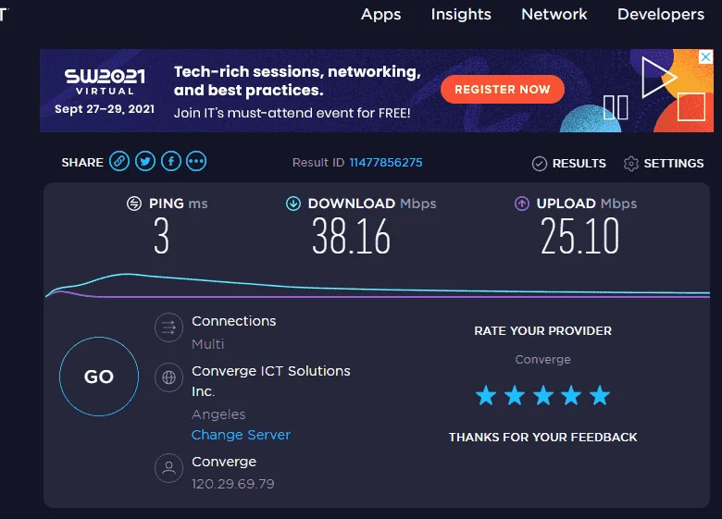Screen dimensions: 722x519
Task: Click the Settings gear icon
Action: [x=631, y=164]
